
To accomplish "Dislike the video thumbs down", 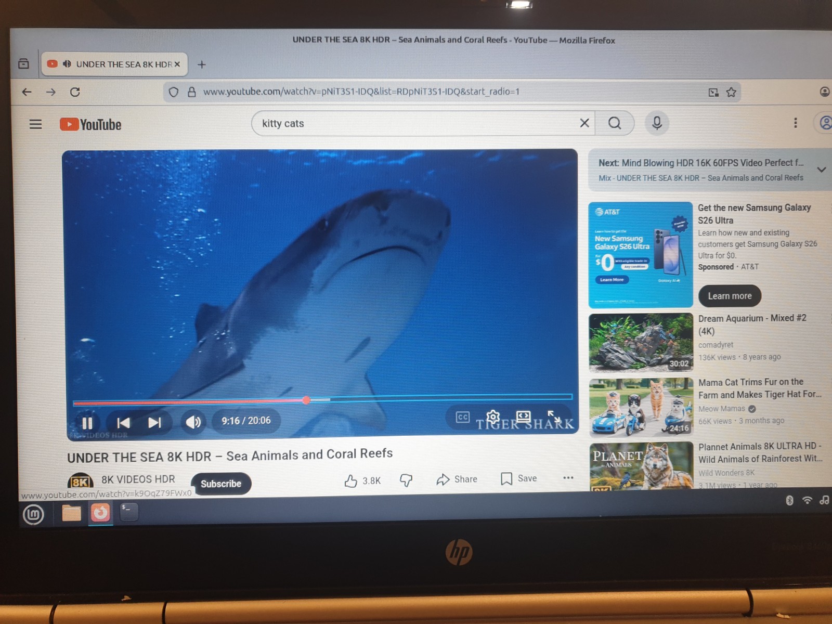I will [406, 479].
